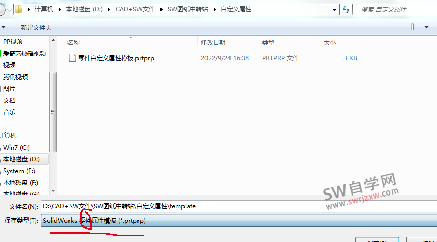This screenshot has height=242, width=437.
Task: Click 新建文件夹 button
Action: point(36,27)
